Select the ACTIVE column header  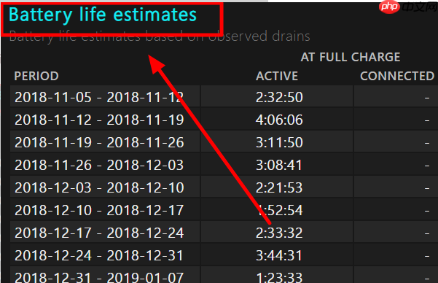277,76
